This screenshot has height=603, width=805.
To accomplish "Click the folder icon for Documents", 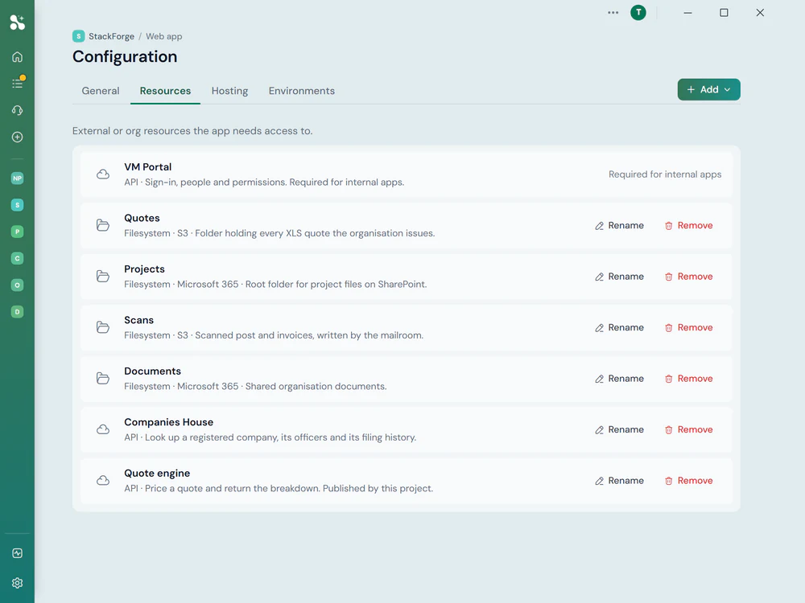I will 103,379.
